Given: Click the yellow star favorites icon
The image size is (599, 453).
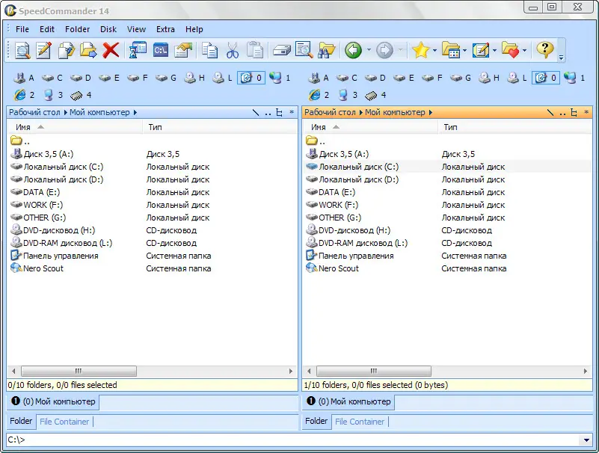Looking at the screenshot, I should [x=420, y=50].
